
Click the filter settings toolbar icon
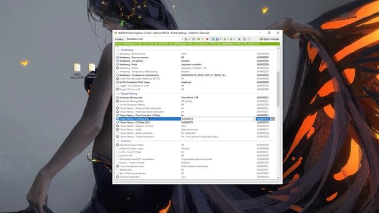tap(239, 39)
